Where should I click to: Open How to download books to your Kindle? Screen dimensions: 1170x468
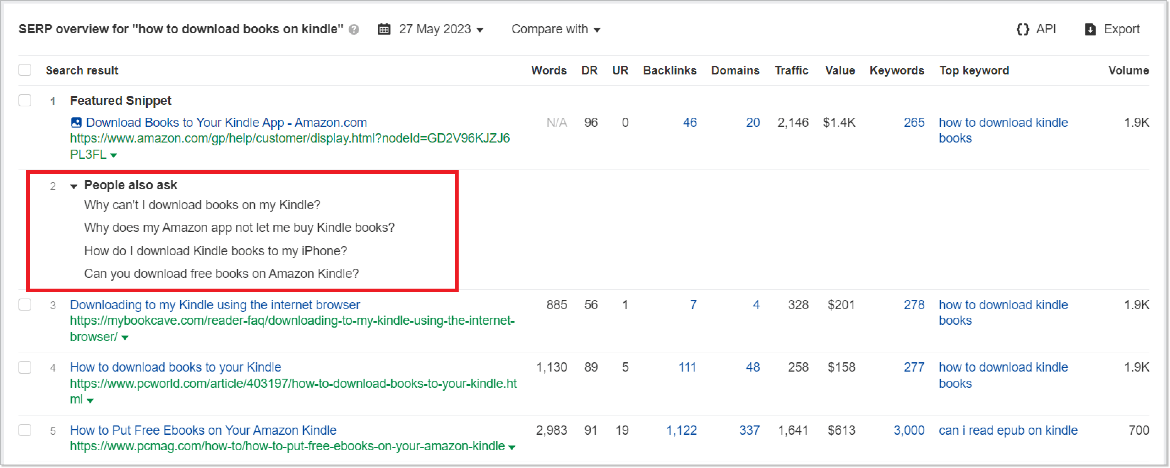(x=175, y=367)
